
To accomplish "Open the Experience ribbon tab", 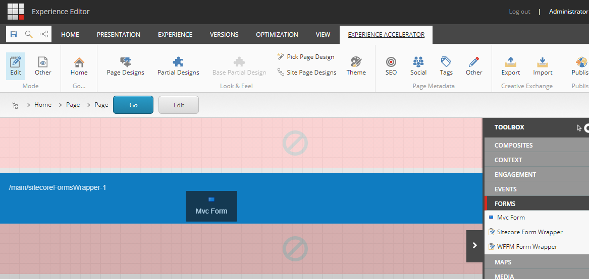I will pos(175,35).
